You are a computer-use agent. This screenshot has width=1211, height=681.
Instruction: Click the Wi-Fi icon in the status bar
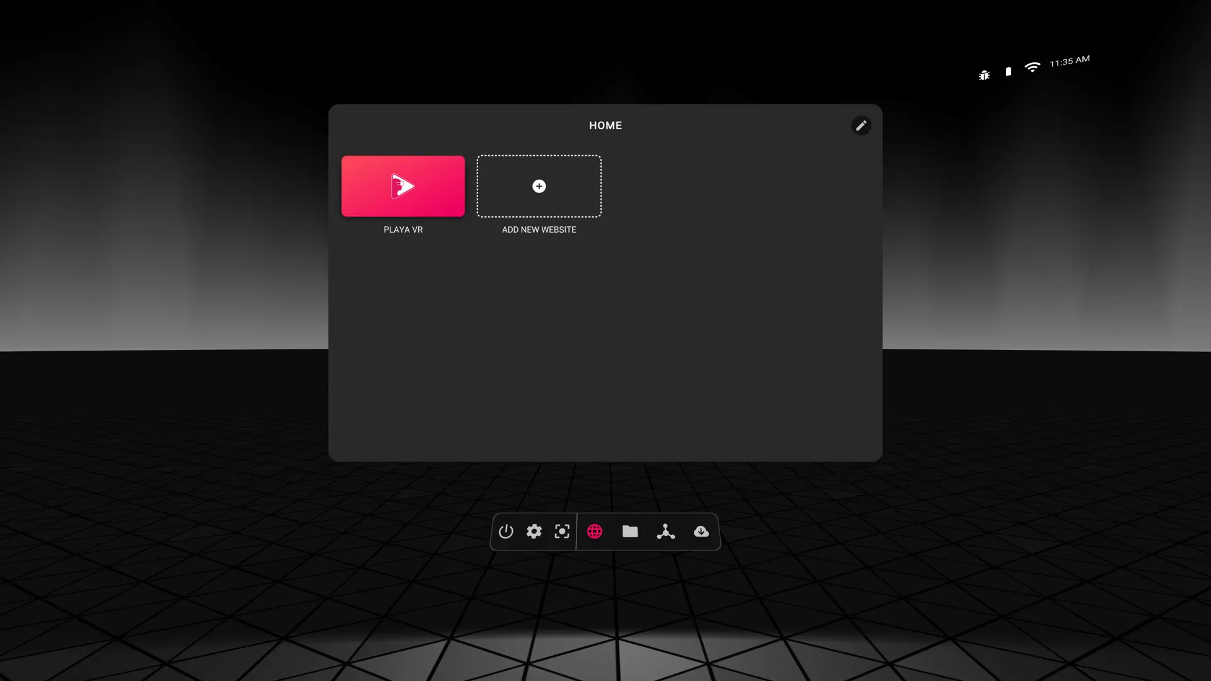pos(1033,66)
